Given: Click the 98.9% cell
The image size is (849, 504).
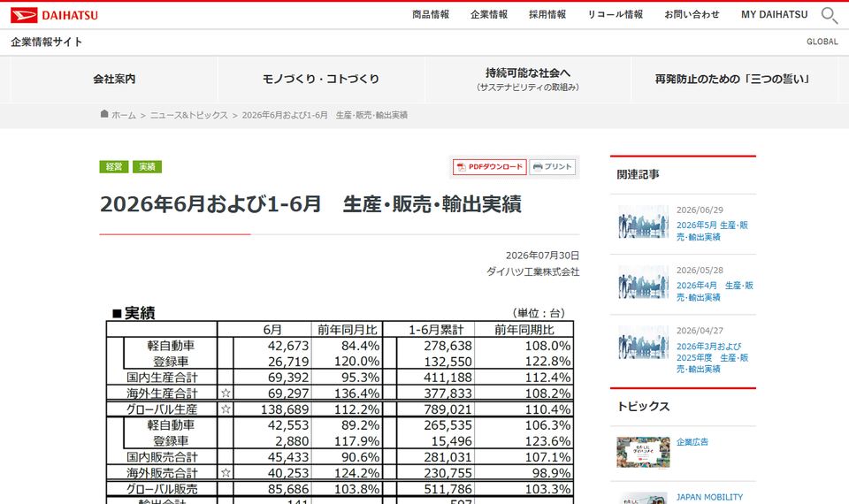Looking at the screenshot, I should [x=551, y=472].
